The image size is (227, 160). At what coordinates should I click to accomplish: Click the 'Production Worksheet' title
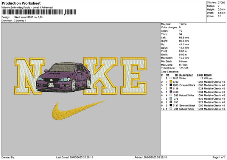click(21, 3)
